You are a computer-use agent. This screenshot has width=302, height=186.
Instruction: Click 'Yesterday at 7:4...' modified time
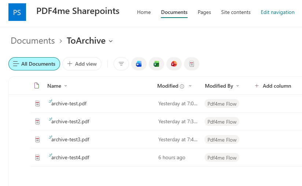(x=178, y=139)
